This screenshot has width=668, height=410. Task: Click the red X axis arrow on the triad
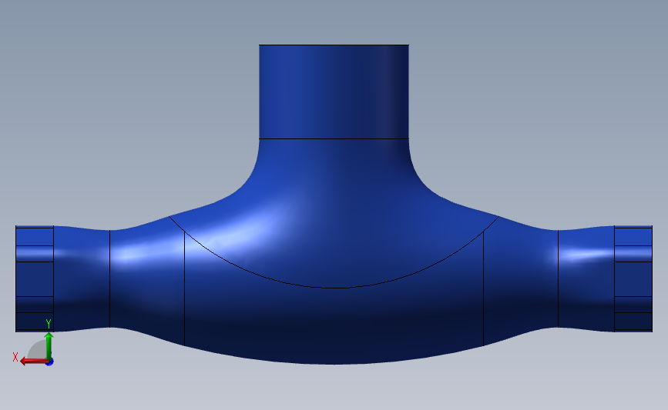coord(34,361)
